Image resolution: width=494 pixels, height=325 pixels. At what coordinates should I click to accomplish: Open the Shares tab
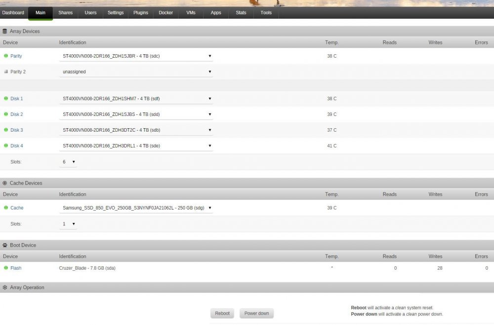pos(66,13)
